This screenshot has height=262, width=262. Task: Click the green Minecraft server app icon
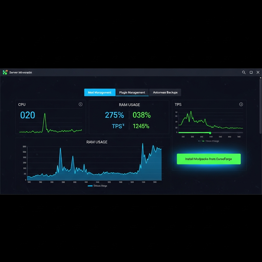[5, 72]
